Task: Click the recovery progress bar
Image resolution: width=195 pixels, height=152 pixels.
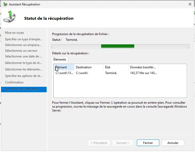Action: (x=120, y=46)
